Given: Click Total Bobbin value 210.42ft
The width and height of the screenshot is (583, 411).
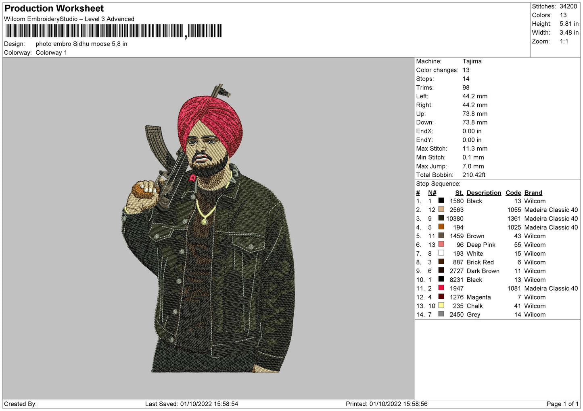Looking at the screenshot, I should [x=474, y=175].
